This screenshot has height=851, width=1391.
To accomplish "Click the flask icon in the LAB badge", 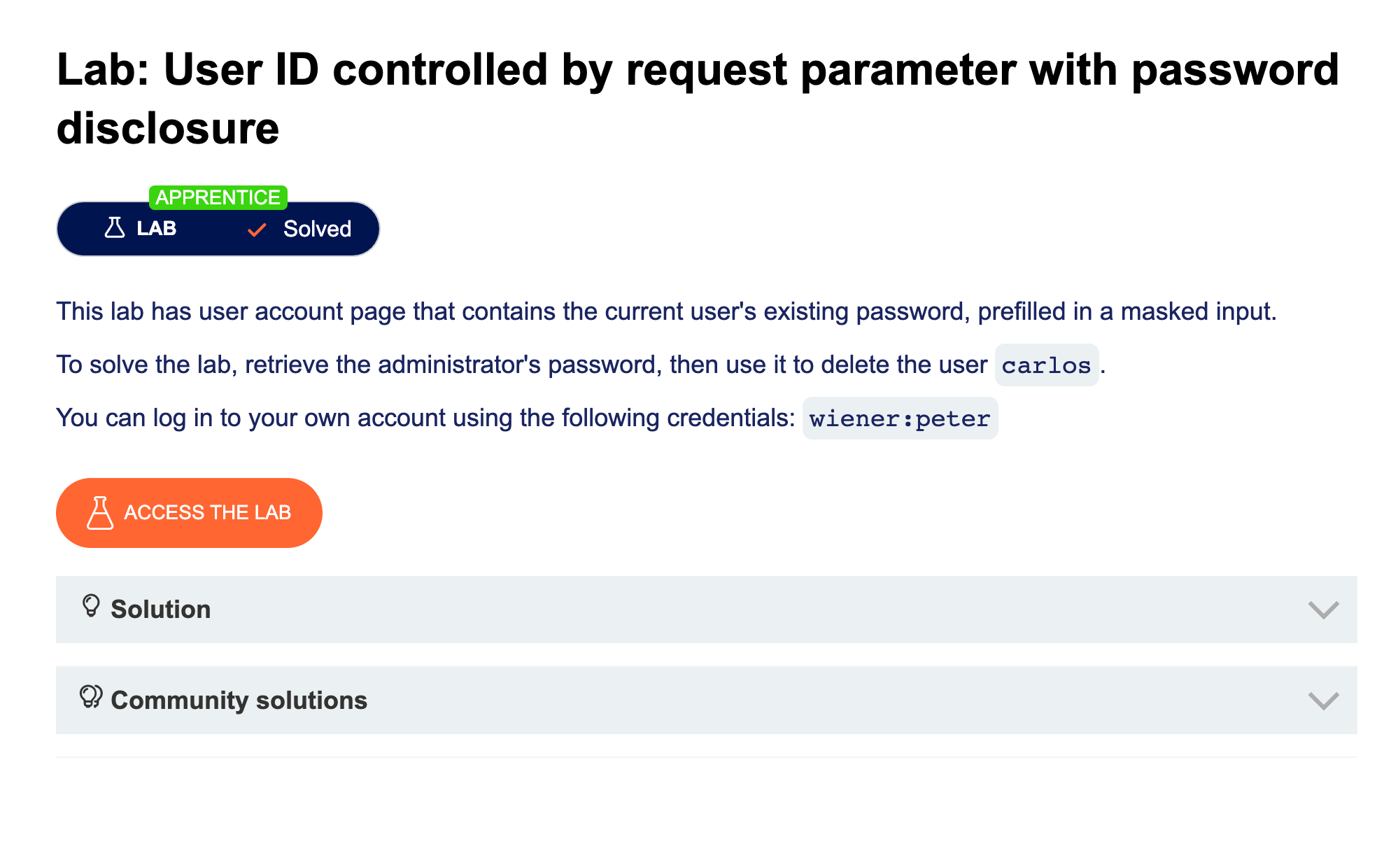I will (115, 228).
